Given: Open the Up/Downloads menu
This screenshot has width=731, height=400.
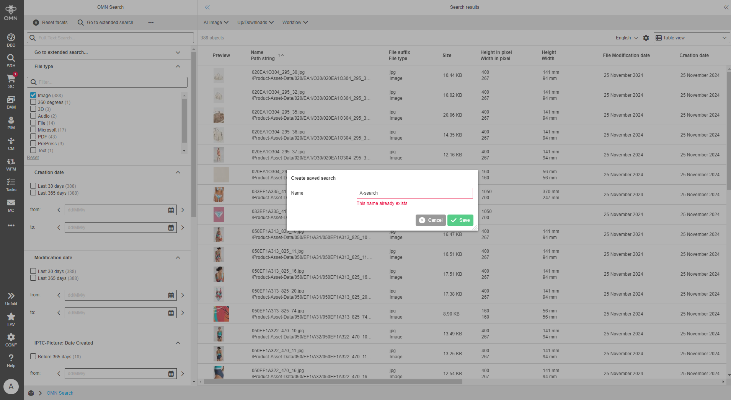Looking at the screenshot, I should [255, 22].
